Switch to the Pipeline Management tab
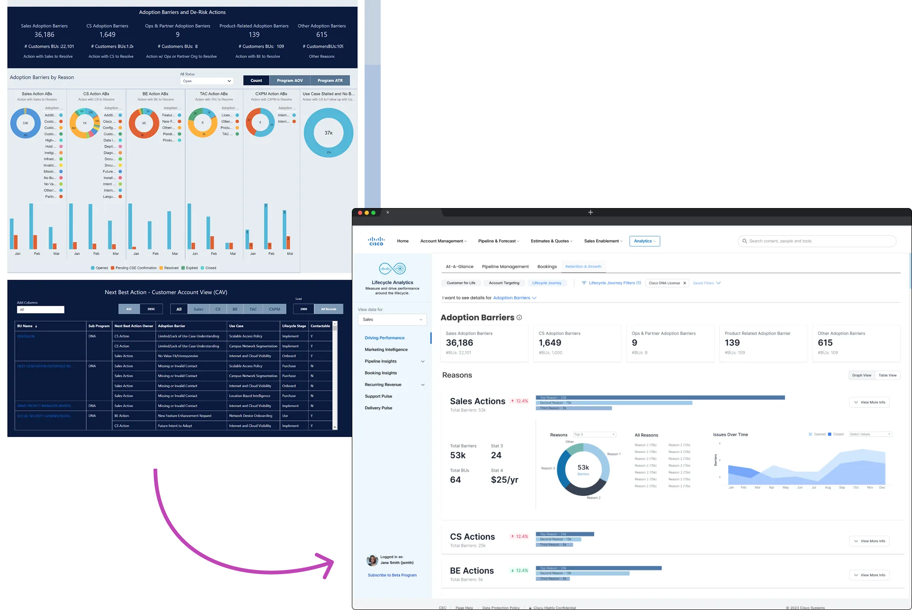This screenshot has width=912, height=610. coord(505,267)
